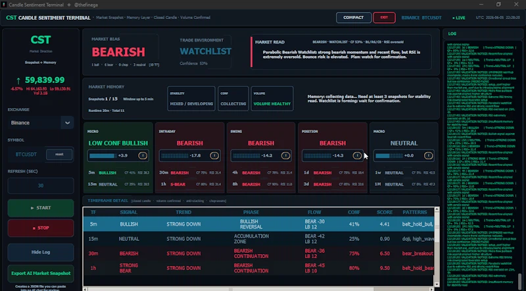Reset the BTCUSDT symbol

(59, 154)
